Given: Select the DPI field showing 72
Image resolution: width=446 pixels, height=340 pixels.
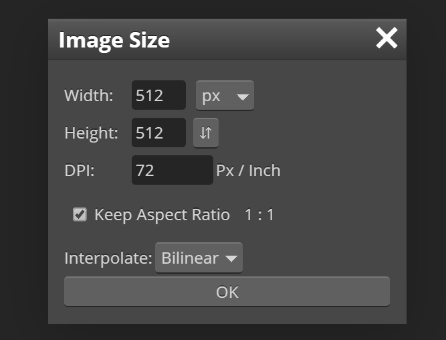Looking at the screenshot, I should (173, 170).
